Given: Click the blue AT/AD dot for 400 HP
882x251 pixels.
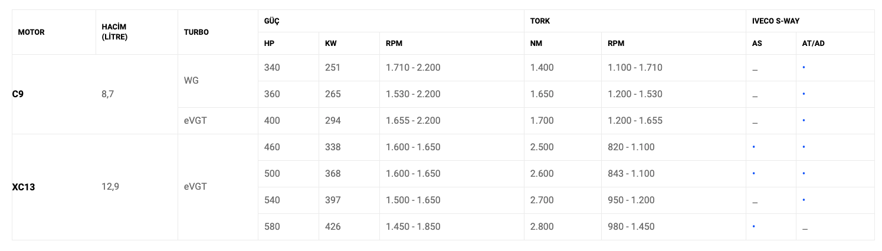Looking at the screenshot, I should [804, 120].
